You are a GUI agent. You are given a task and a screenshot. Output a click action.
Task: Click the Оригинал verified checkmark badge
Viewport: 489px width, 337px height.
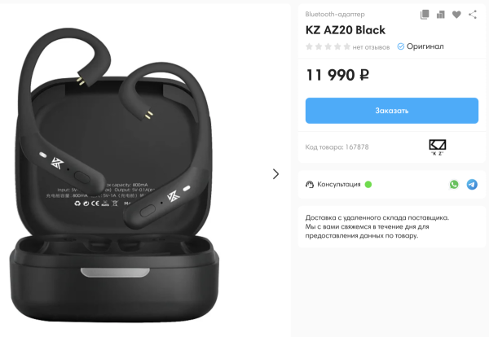401,46
